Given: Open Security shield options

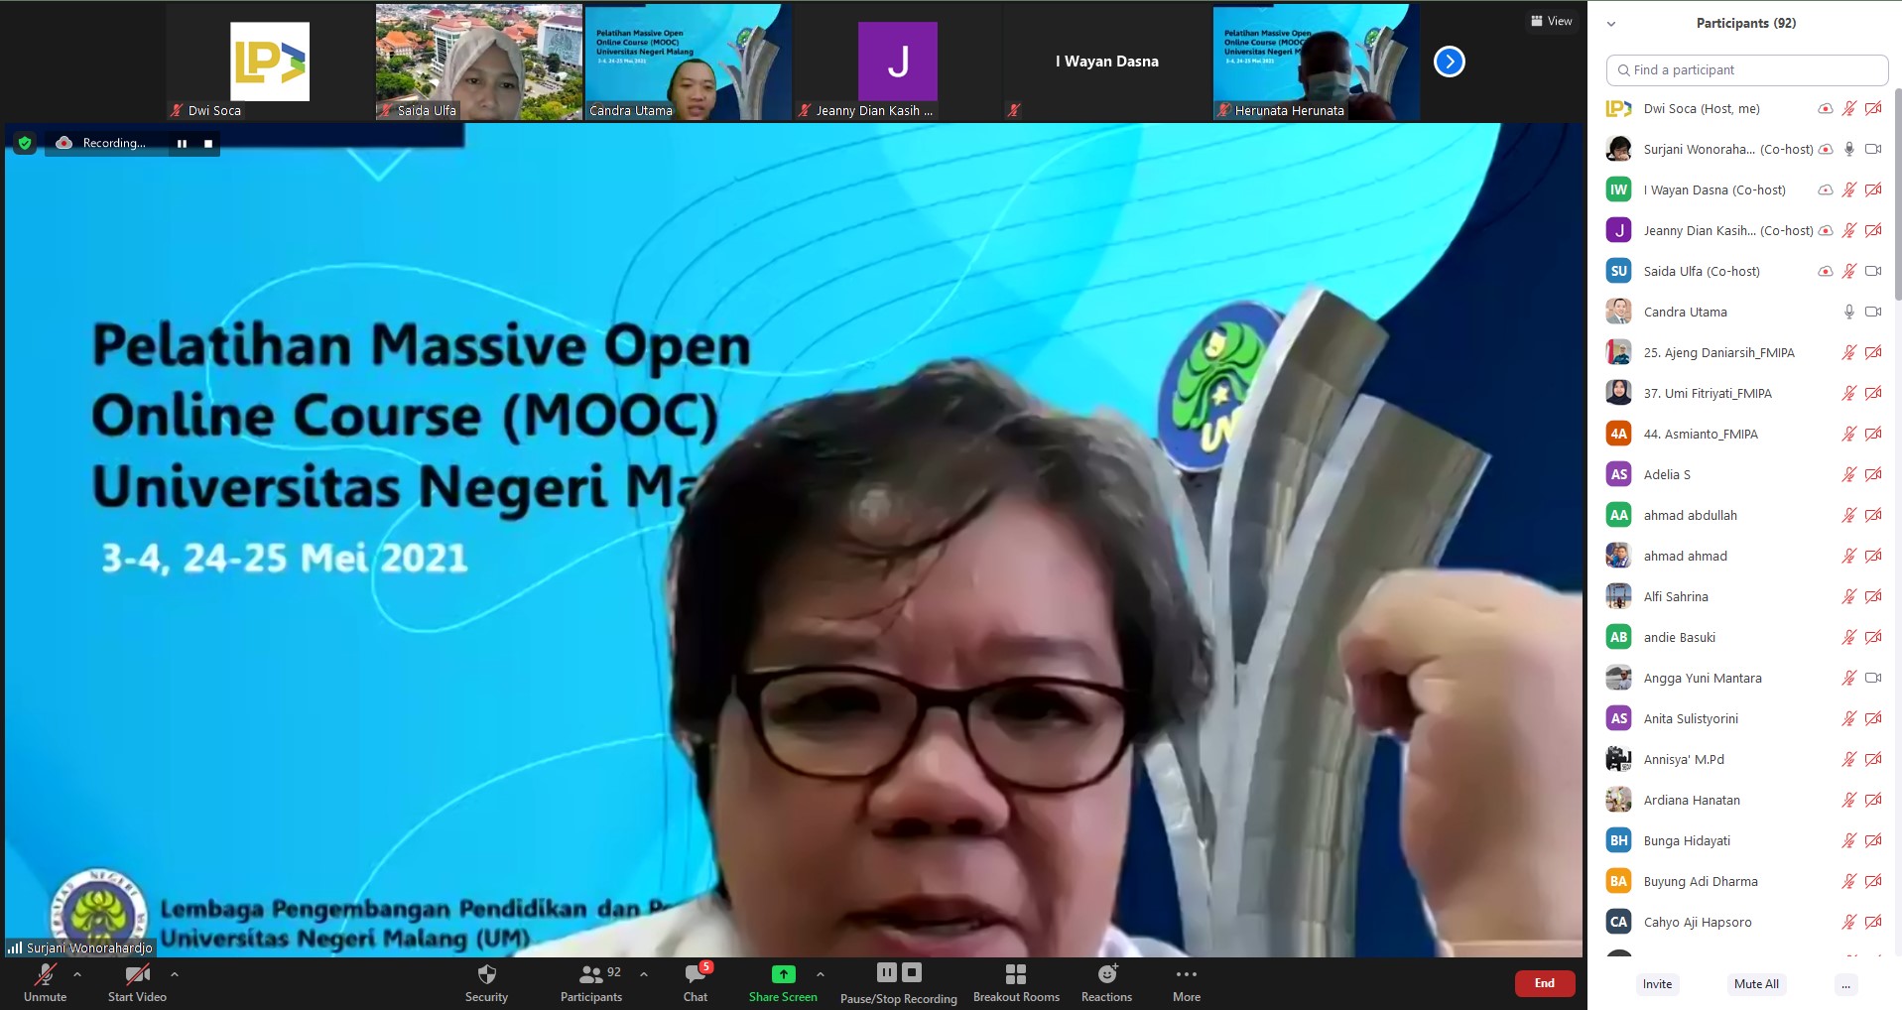Looking at the screenshot, I should (486, 982).
